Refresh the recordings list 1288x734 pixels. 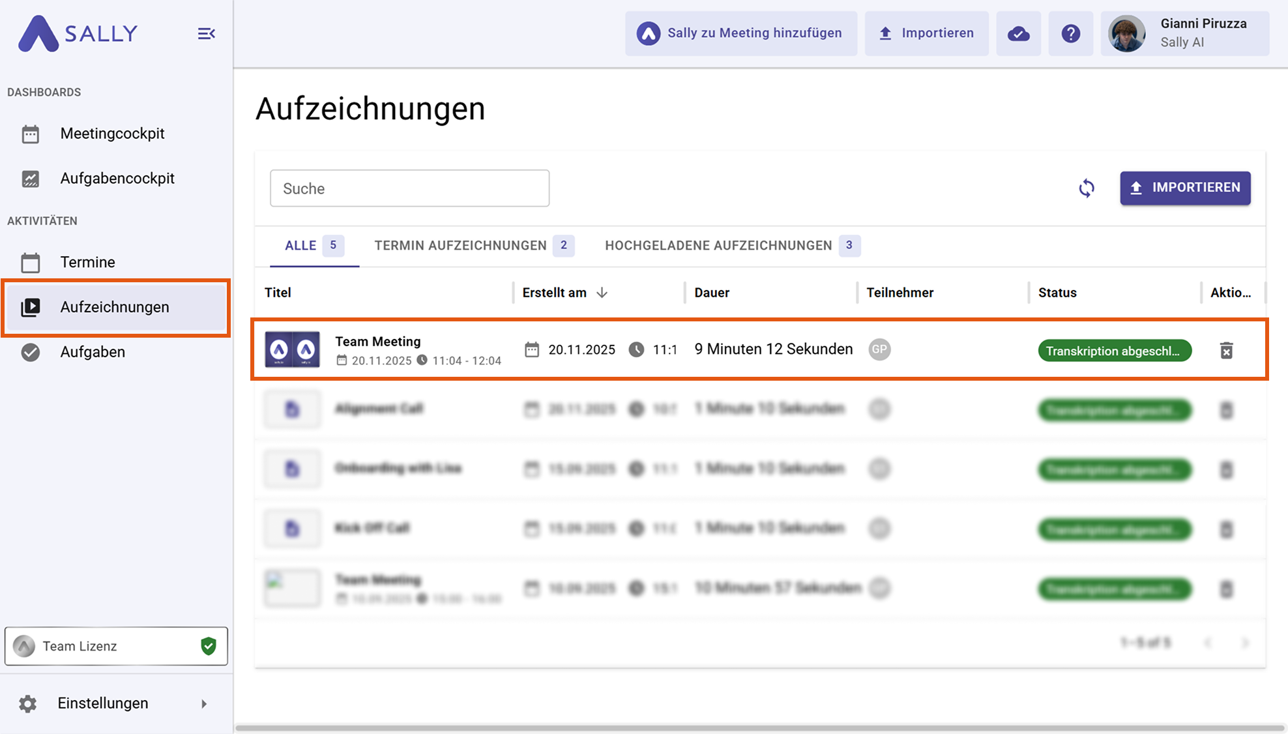point(1086,188)
